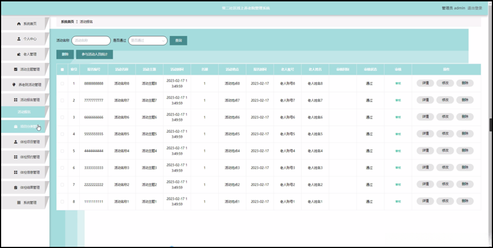The width and height of the screenshot is (493, 248).
Task: Click the 活动地点 column header
Action: point(232,69)
